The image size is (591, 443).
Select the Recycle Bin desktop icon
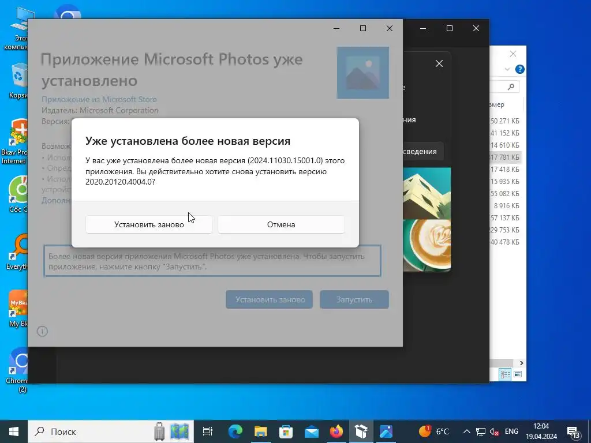tap(17, 81)
